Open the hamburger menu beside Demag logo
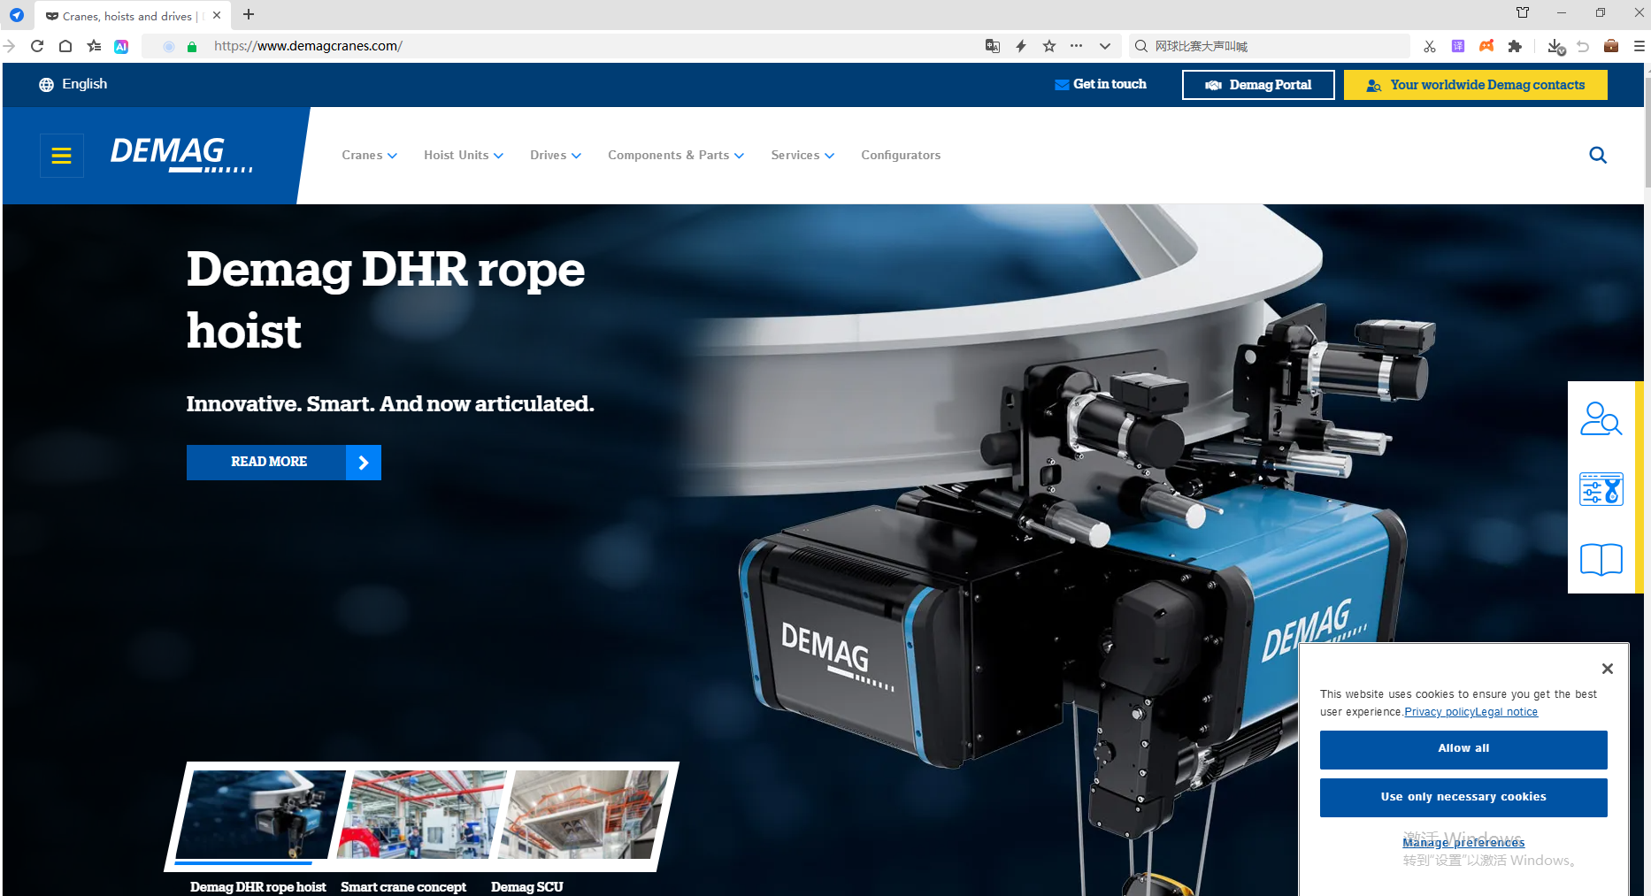The image size is (1651, 896). 61,156
